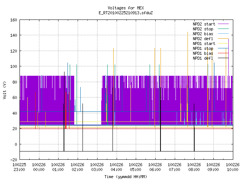The width and height of the screenshot is (240, 180).
Task: Click the 160 y-axis tick label
Action: pos(13,20)
